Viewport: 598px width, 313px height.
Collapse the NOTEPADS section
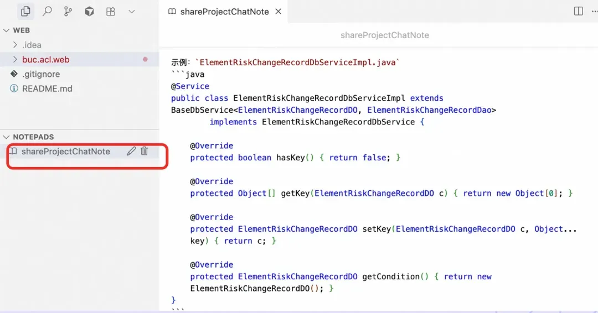pos(7,137)
